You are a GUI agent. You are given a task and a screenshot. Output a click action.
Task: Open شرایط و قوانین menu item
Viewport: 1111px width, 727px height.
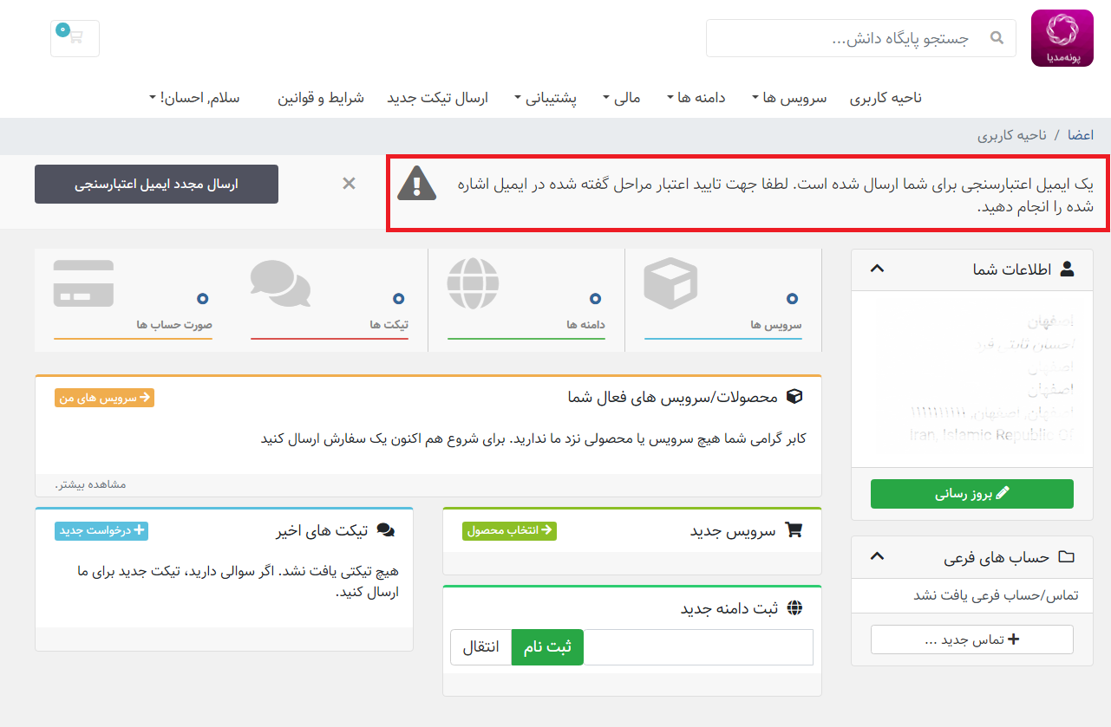click(321, 98)
